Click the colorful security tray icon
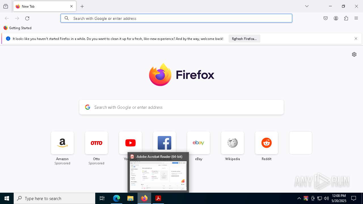 pos(306,198)
